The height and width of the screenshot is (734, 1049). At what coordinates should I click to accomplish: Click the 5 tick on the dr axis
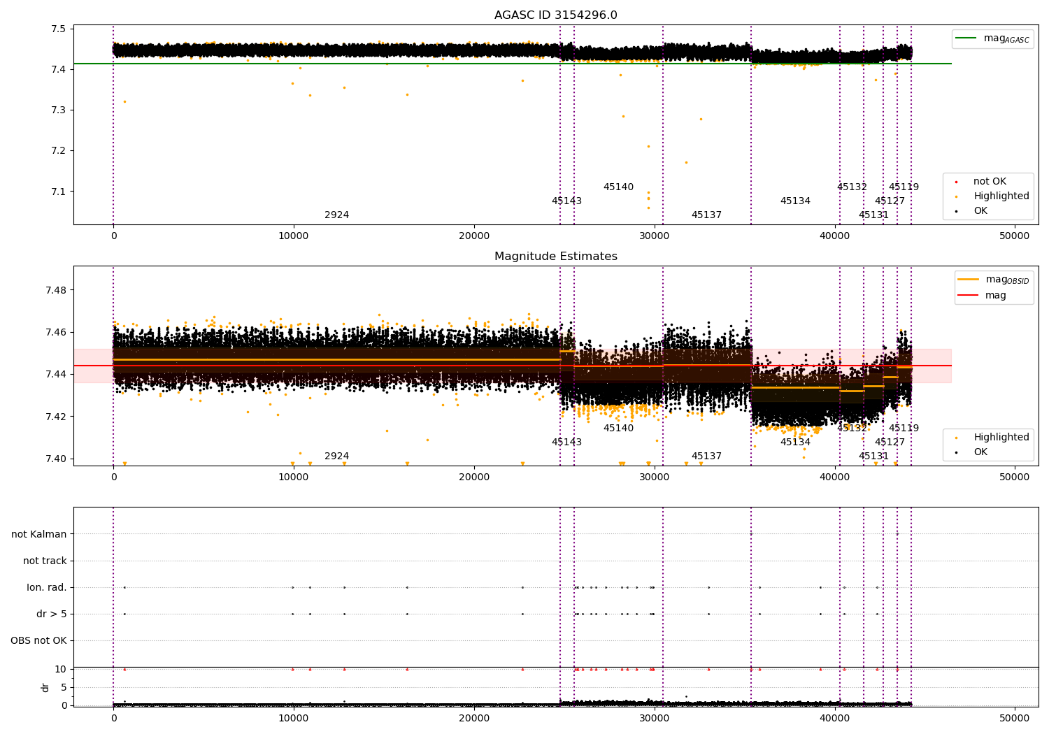tap(64, 687)
